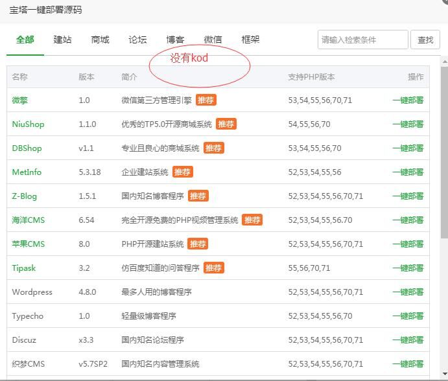Deploy 微擎 with 一键部署
Screen dimensions: 448x381
point(408,100)
